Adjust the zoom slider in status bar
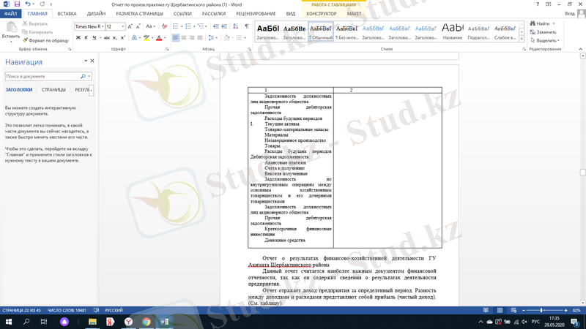This screenshot has height=329, width=586. [x=541, y=310]
